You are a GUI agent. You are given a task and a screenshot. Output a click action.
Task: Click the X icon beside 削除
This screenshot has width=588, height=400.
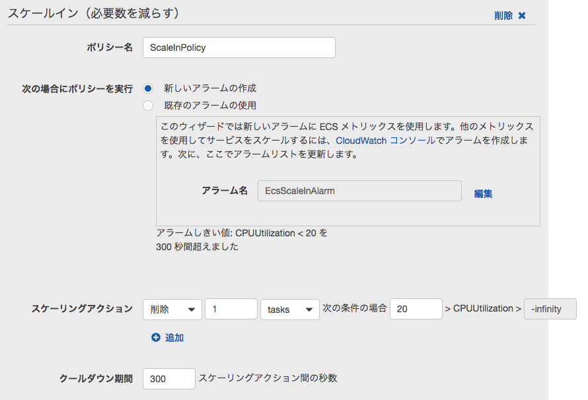[x=522, y=16]
